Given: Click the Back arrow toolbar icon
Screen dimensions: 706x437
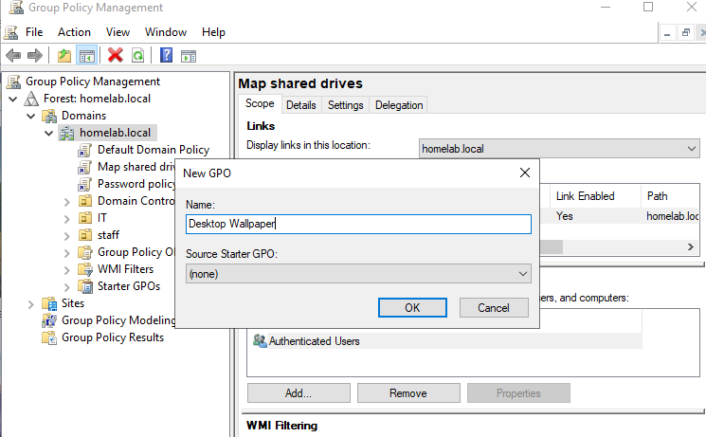Looking at the screenshot, I should click(x=13, y=56).
